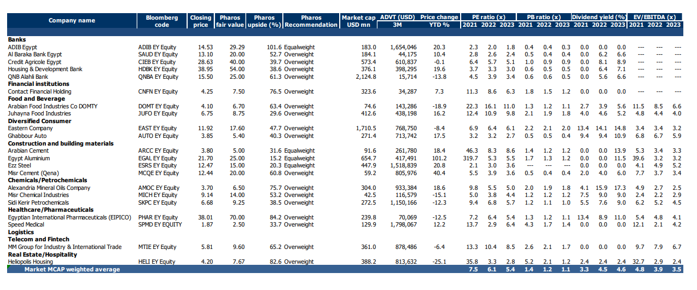Select the Contact Financial Holding company name
Screen dimensions: 697x290
[39, 92]
